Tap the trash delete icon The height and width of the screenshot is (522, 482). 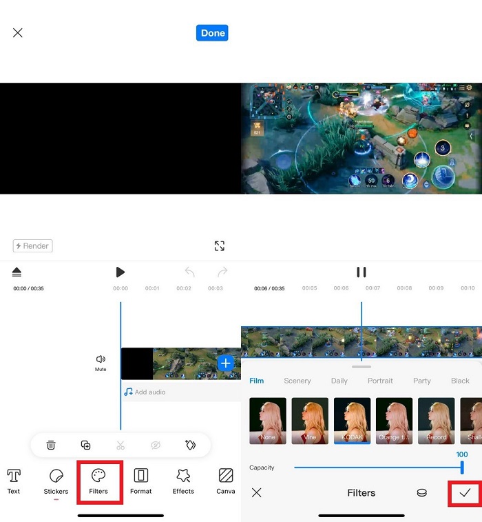[x=51, y=445]
